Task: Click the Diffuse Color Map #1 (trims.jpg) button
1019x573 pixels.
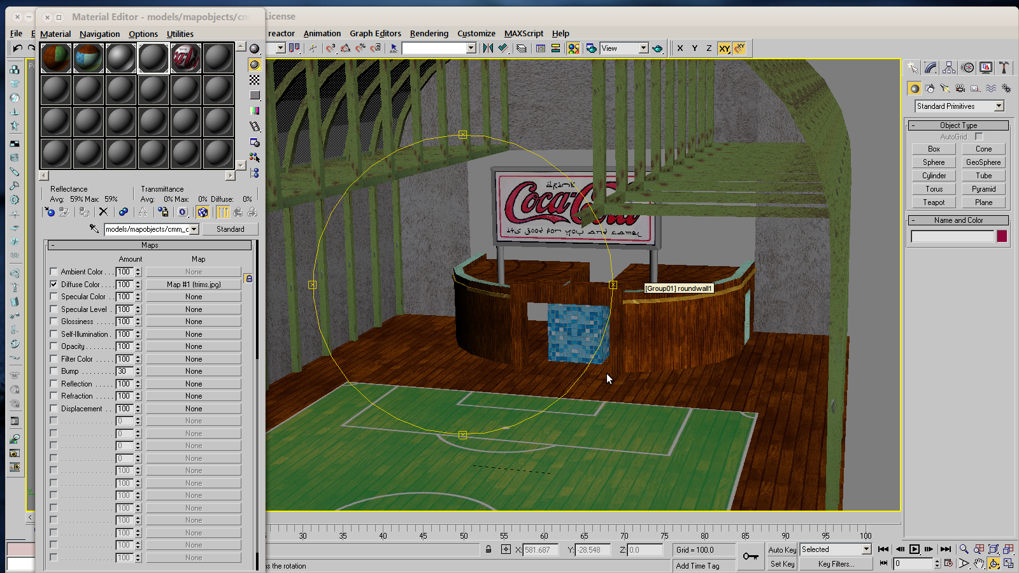Action: pos(194,285)
